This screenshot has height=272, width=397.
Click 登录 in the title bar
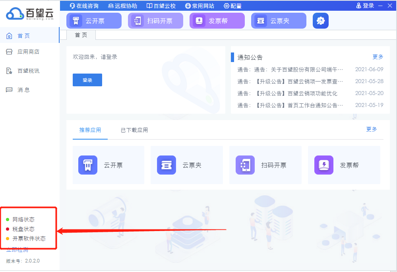pyautogui.click(x=365, y=6)
